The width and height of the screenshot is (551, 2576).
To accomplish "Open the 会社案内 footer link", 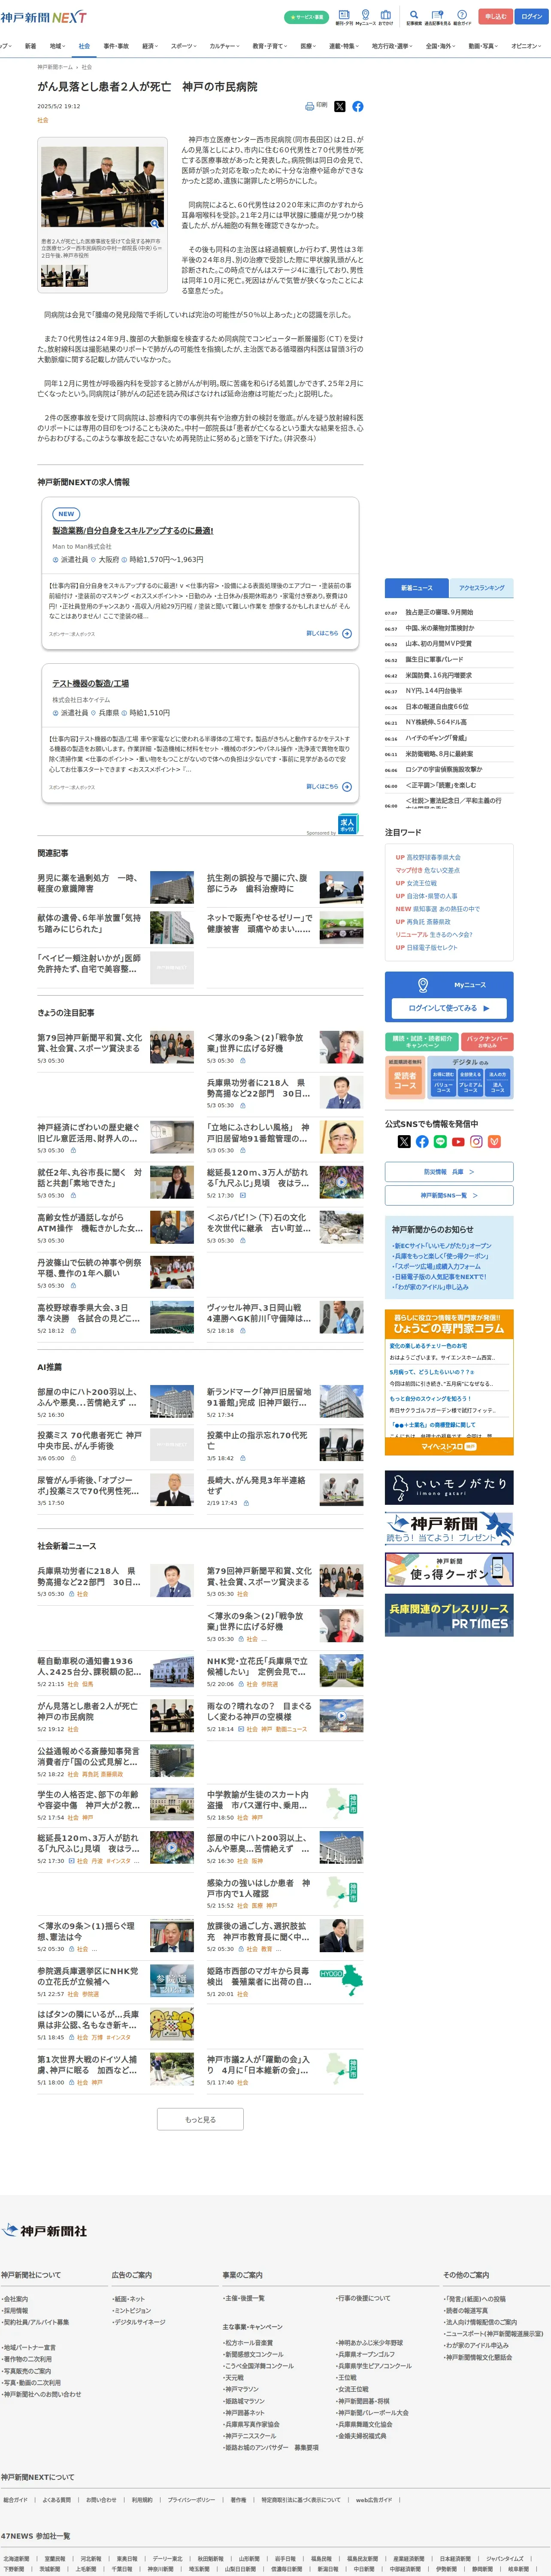I will click(15, 2299).
